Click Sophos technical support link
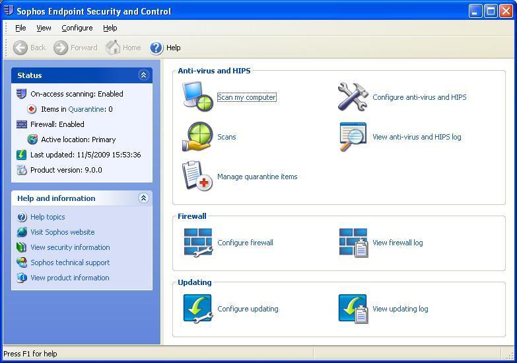517x363 pixels. [x=70, y=262]
